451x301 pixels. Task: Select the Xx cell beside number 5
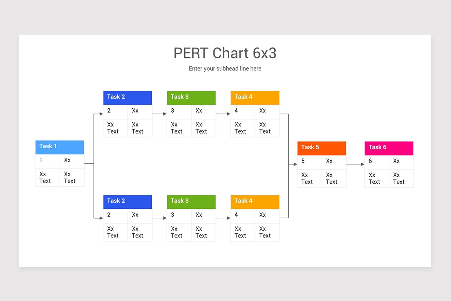click(x=334, y=161)
